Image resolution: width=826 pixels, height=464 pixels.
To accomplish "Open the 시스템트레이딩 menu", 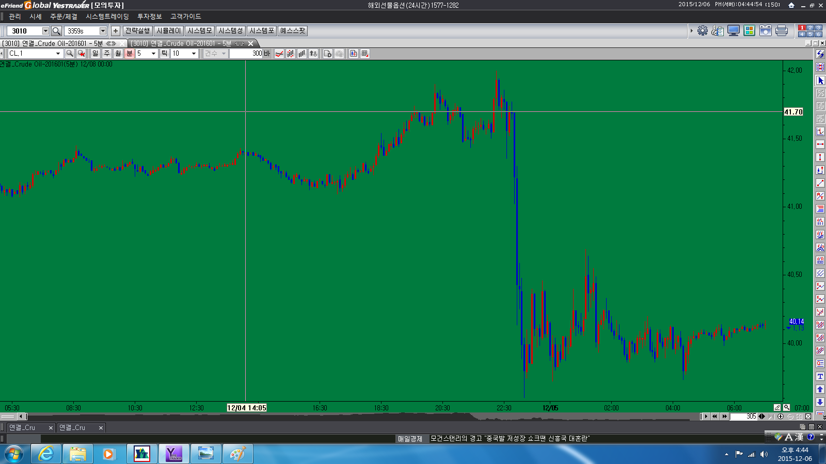I will tap(107, 16).
